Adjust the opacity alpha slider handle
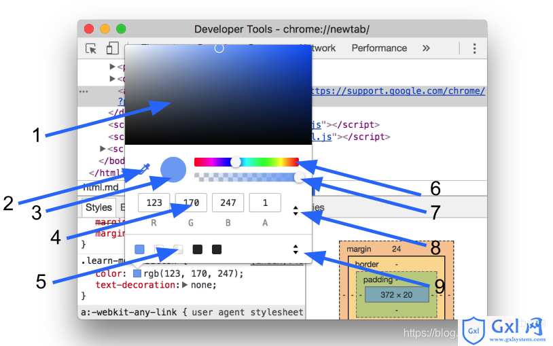The height and width of the screenshot is (346, 553). coord(299,177)
